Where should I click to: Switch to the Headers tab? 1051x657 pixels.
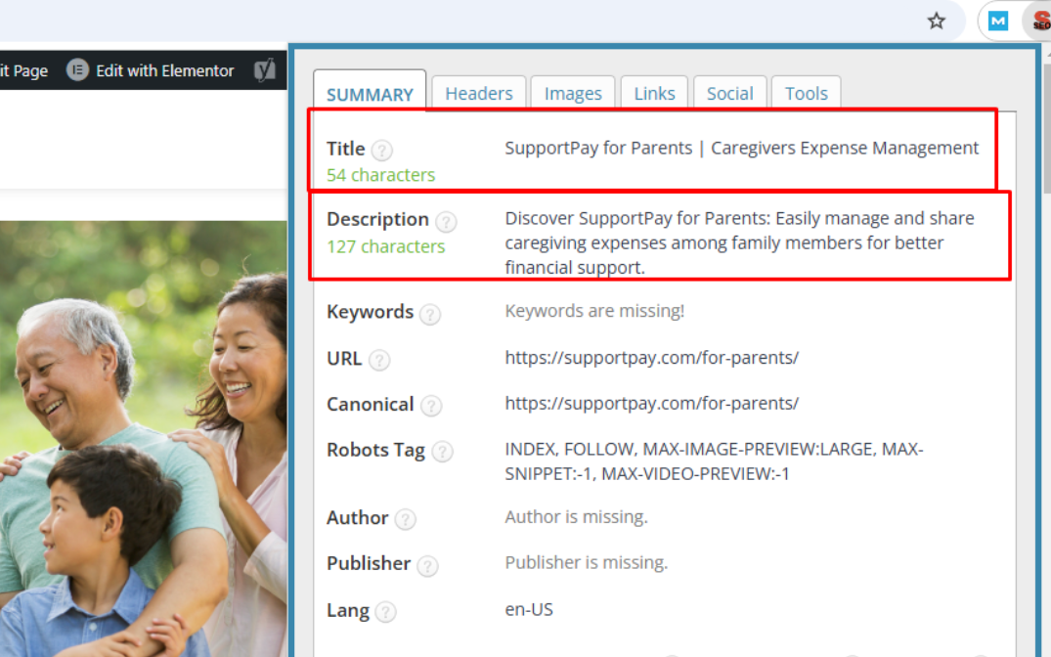click(479, 94)
